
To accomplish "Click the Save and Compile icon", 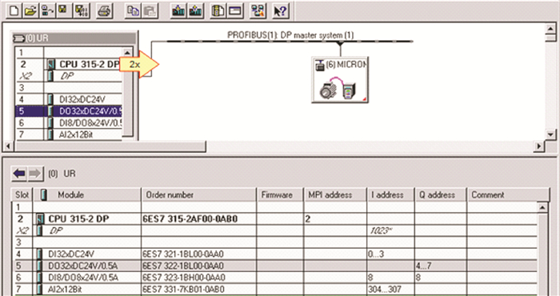I will (x=81, y=11).
